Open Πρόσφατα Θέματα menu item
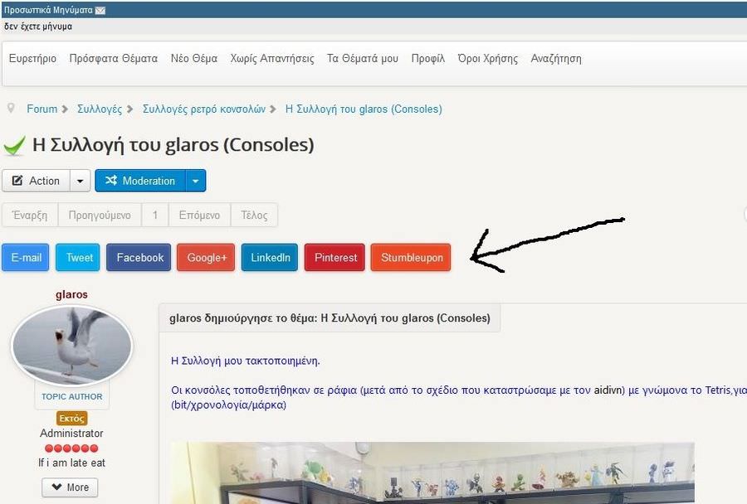 [113, 59]
